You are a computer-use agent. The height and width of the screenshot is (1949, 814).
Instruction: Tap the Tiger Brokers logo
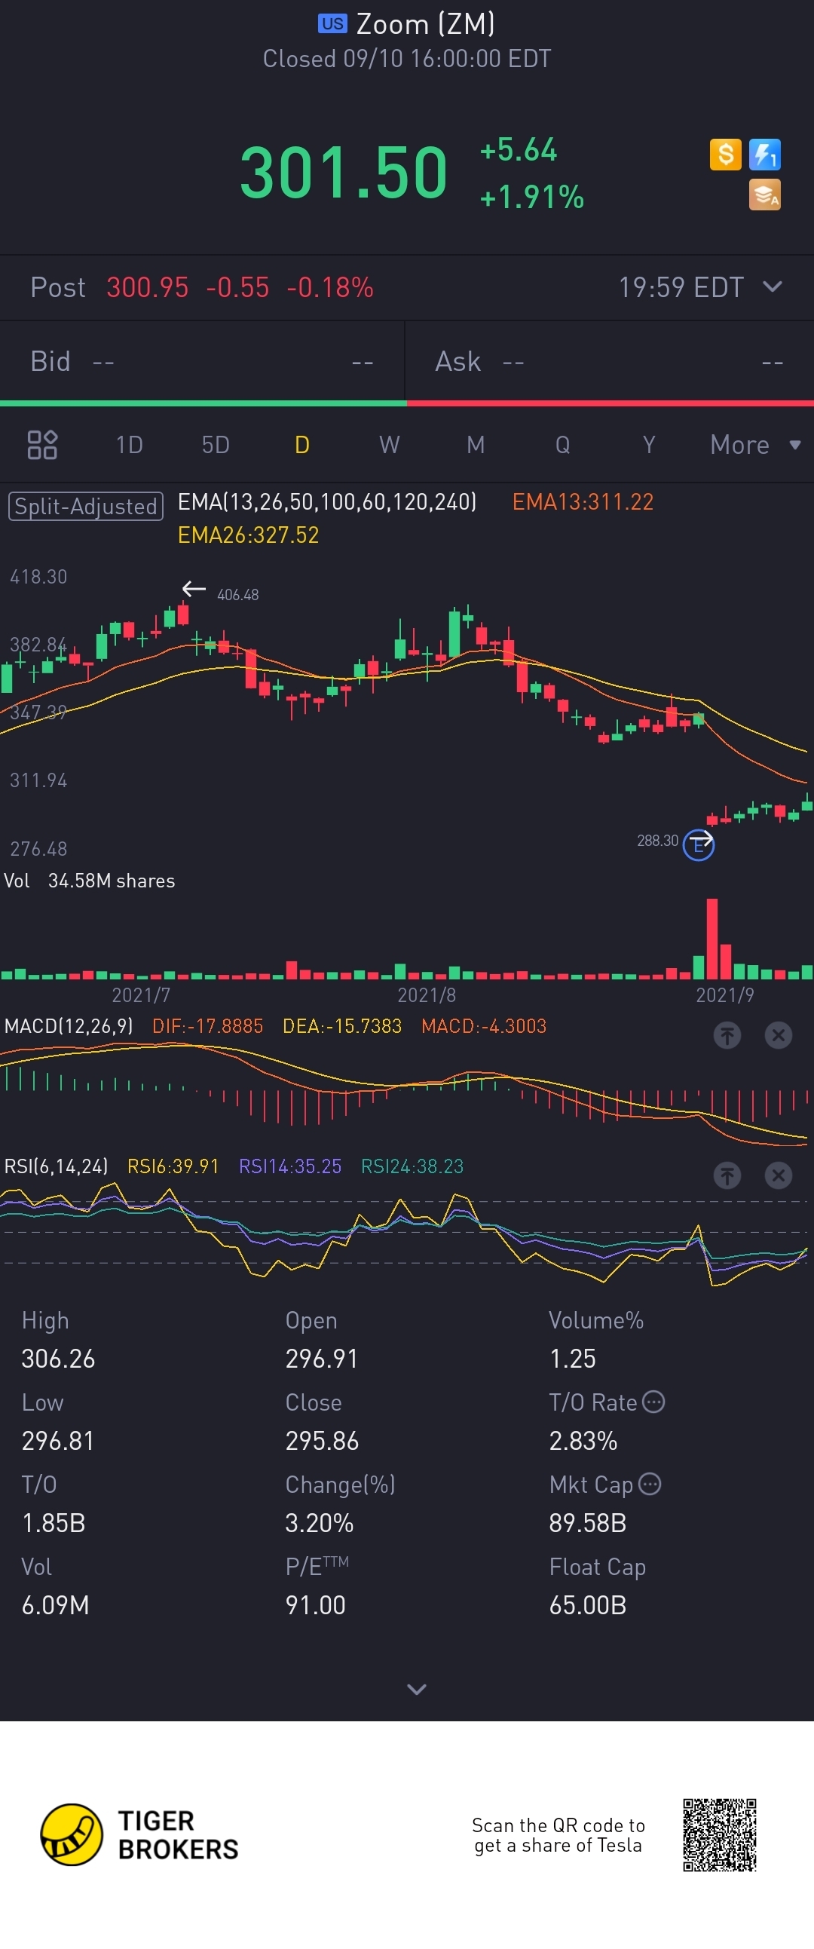click(x=140, y=1834)
